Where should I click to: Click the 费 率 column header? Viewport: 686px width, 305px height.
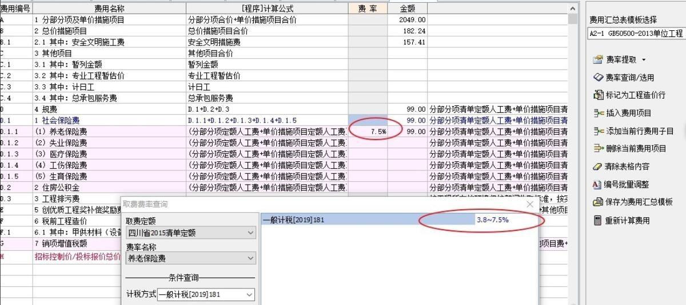pos(368,9)
